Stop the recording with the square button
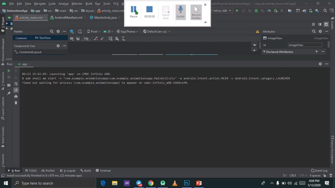The height and width of the screenshot is (188, 335). (x=149, y=12)
